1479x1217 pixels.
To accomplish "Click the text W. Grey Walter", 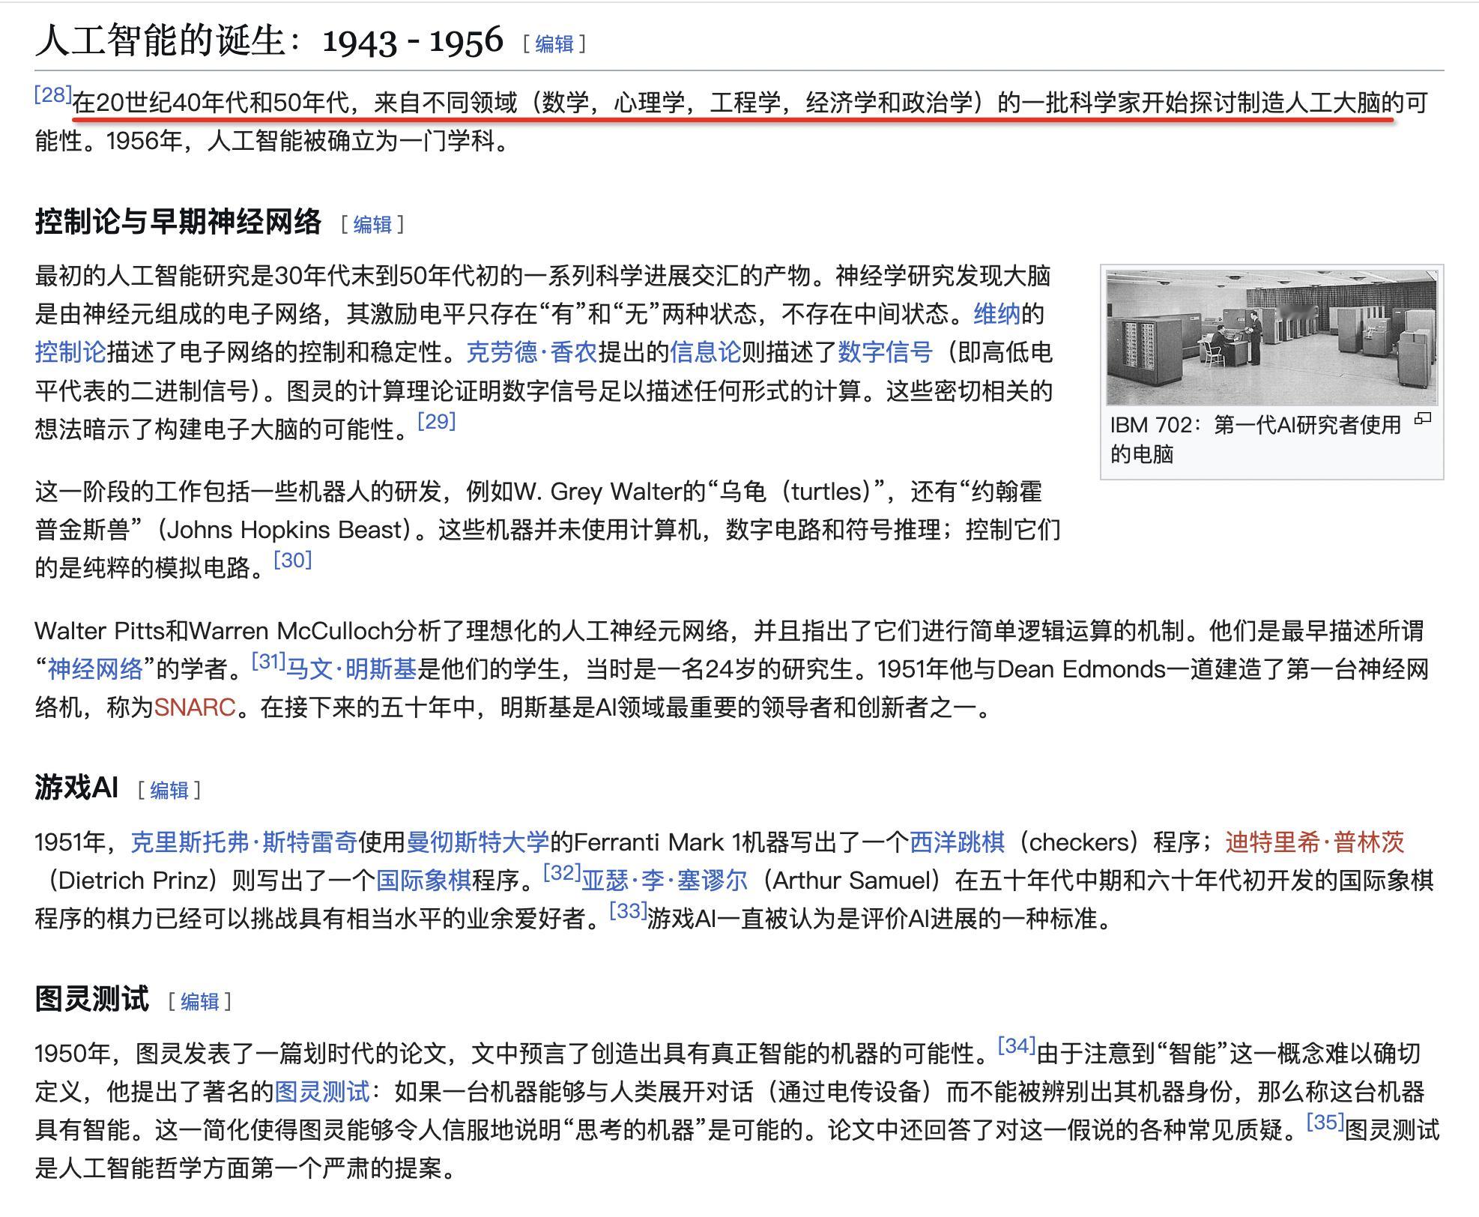I will click(x=599, y=492).
